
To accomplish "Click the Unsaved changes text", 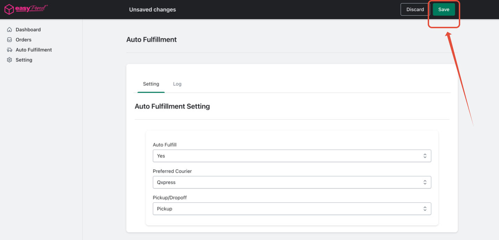I will 152,9.
